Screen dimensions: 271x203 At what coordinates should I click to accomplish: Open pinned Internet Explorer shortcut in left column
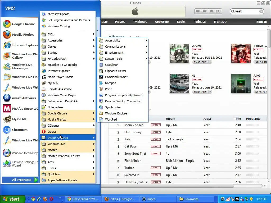point(20,45)
